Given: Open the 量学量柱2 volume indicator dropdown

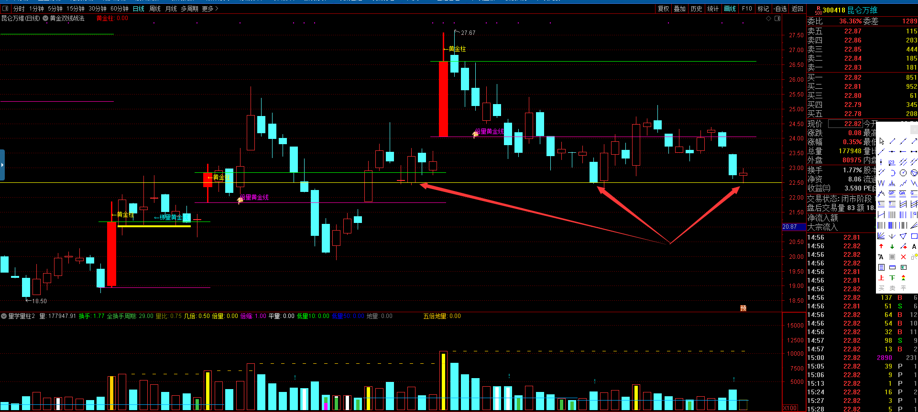Looking at the screenshot, I should pyautogui.click(x=4, y=316).
